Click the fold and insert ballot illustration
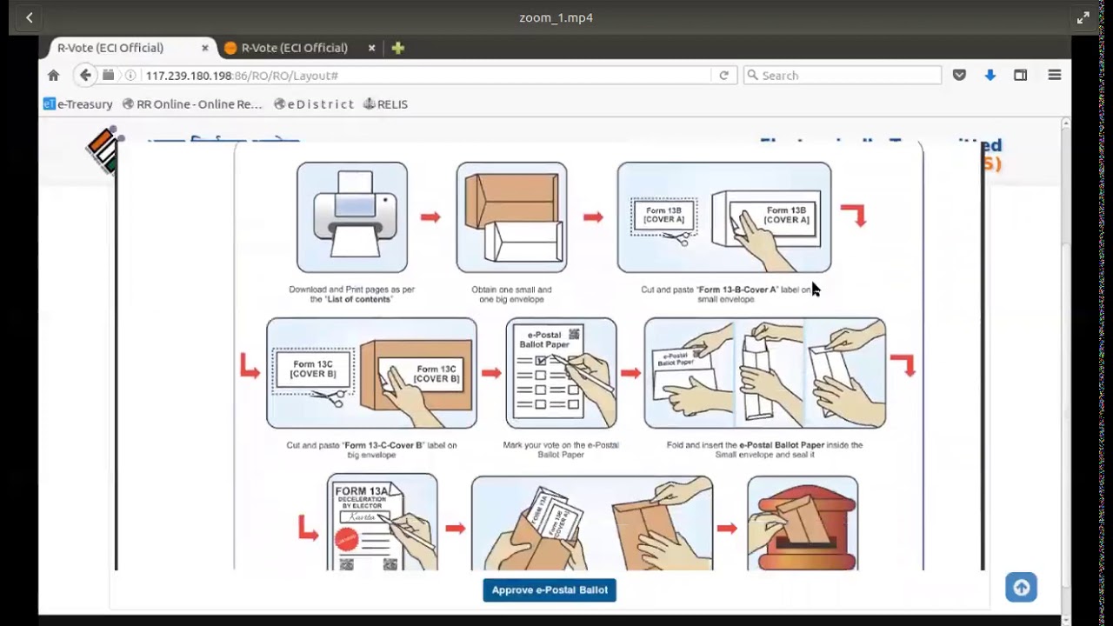Viewport: 1113px width, 626px height. (x=765, y=373)
